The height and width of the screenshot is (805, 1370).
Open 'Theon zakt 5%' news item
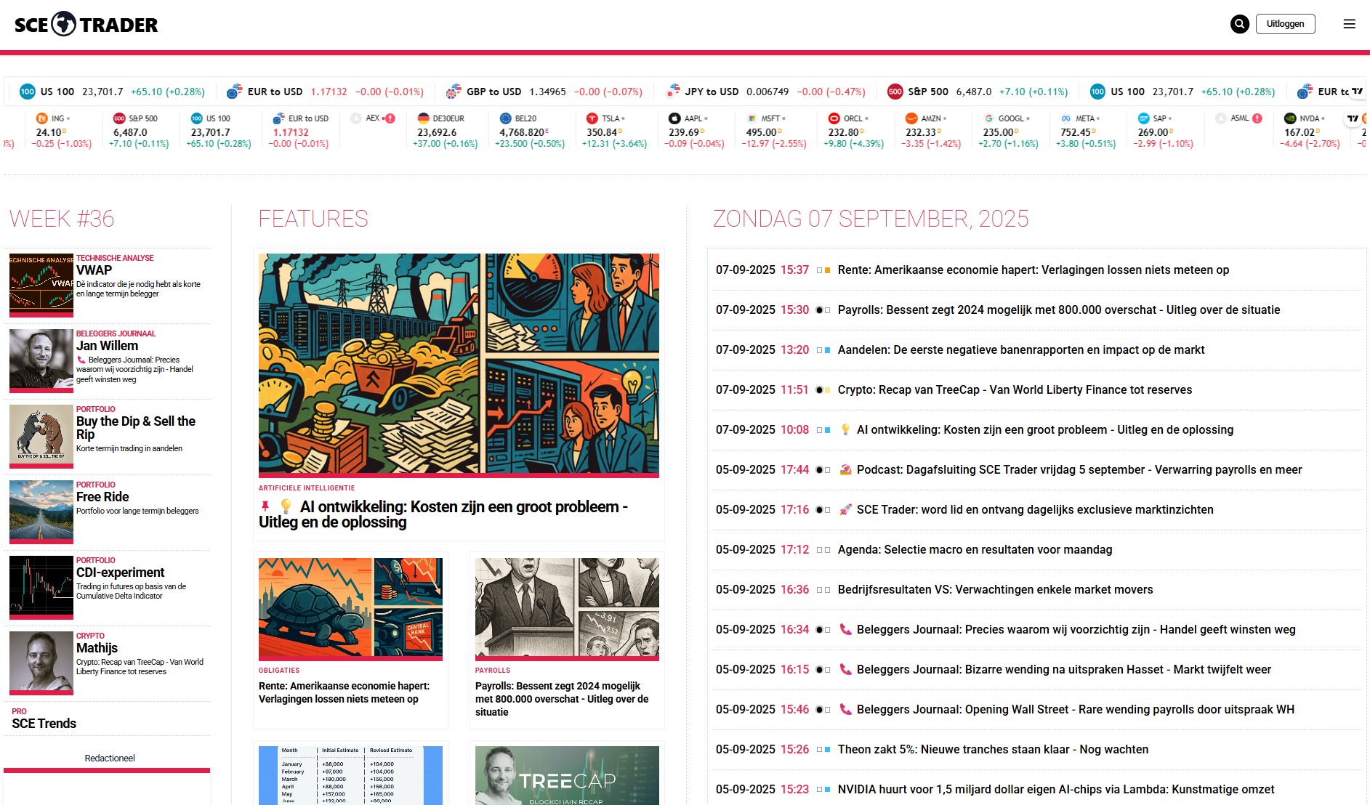click(993, 749)
